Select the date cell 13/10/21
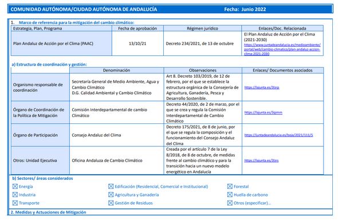The image size is (338, 221). [137, 43]
